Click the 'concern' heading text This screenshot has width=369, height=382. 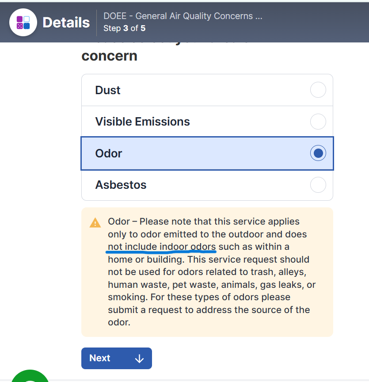click(x=109, y=56)
